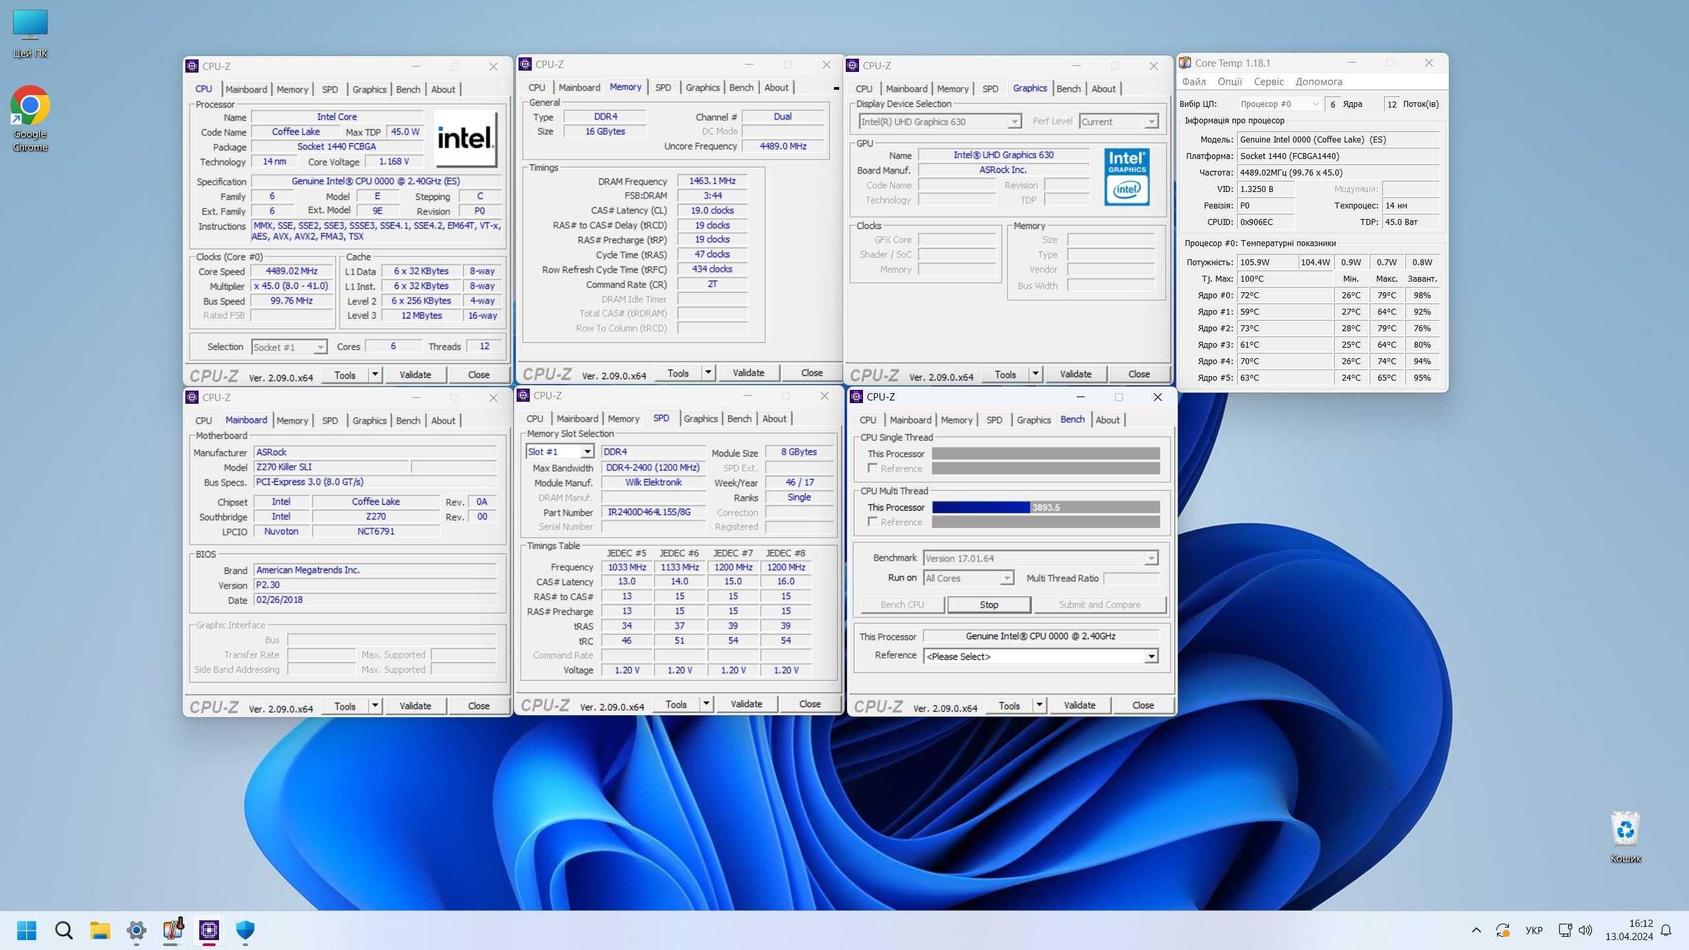Open network status tray icon
The width and height of the screenshot is (1689, 950).
click(1565, 930)
